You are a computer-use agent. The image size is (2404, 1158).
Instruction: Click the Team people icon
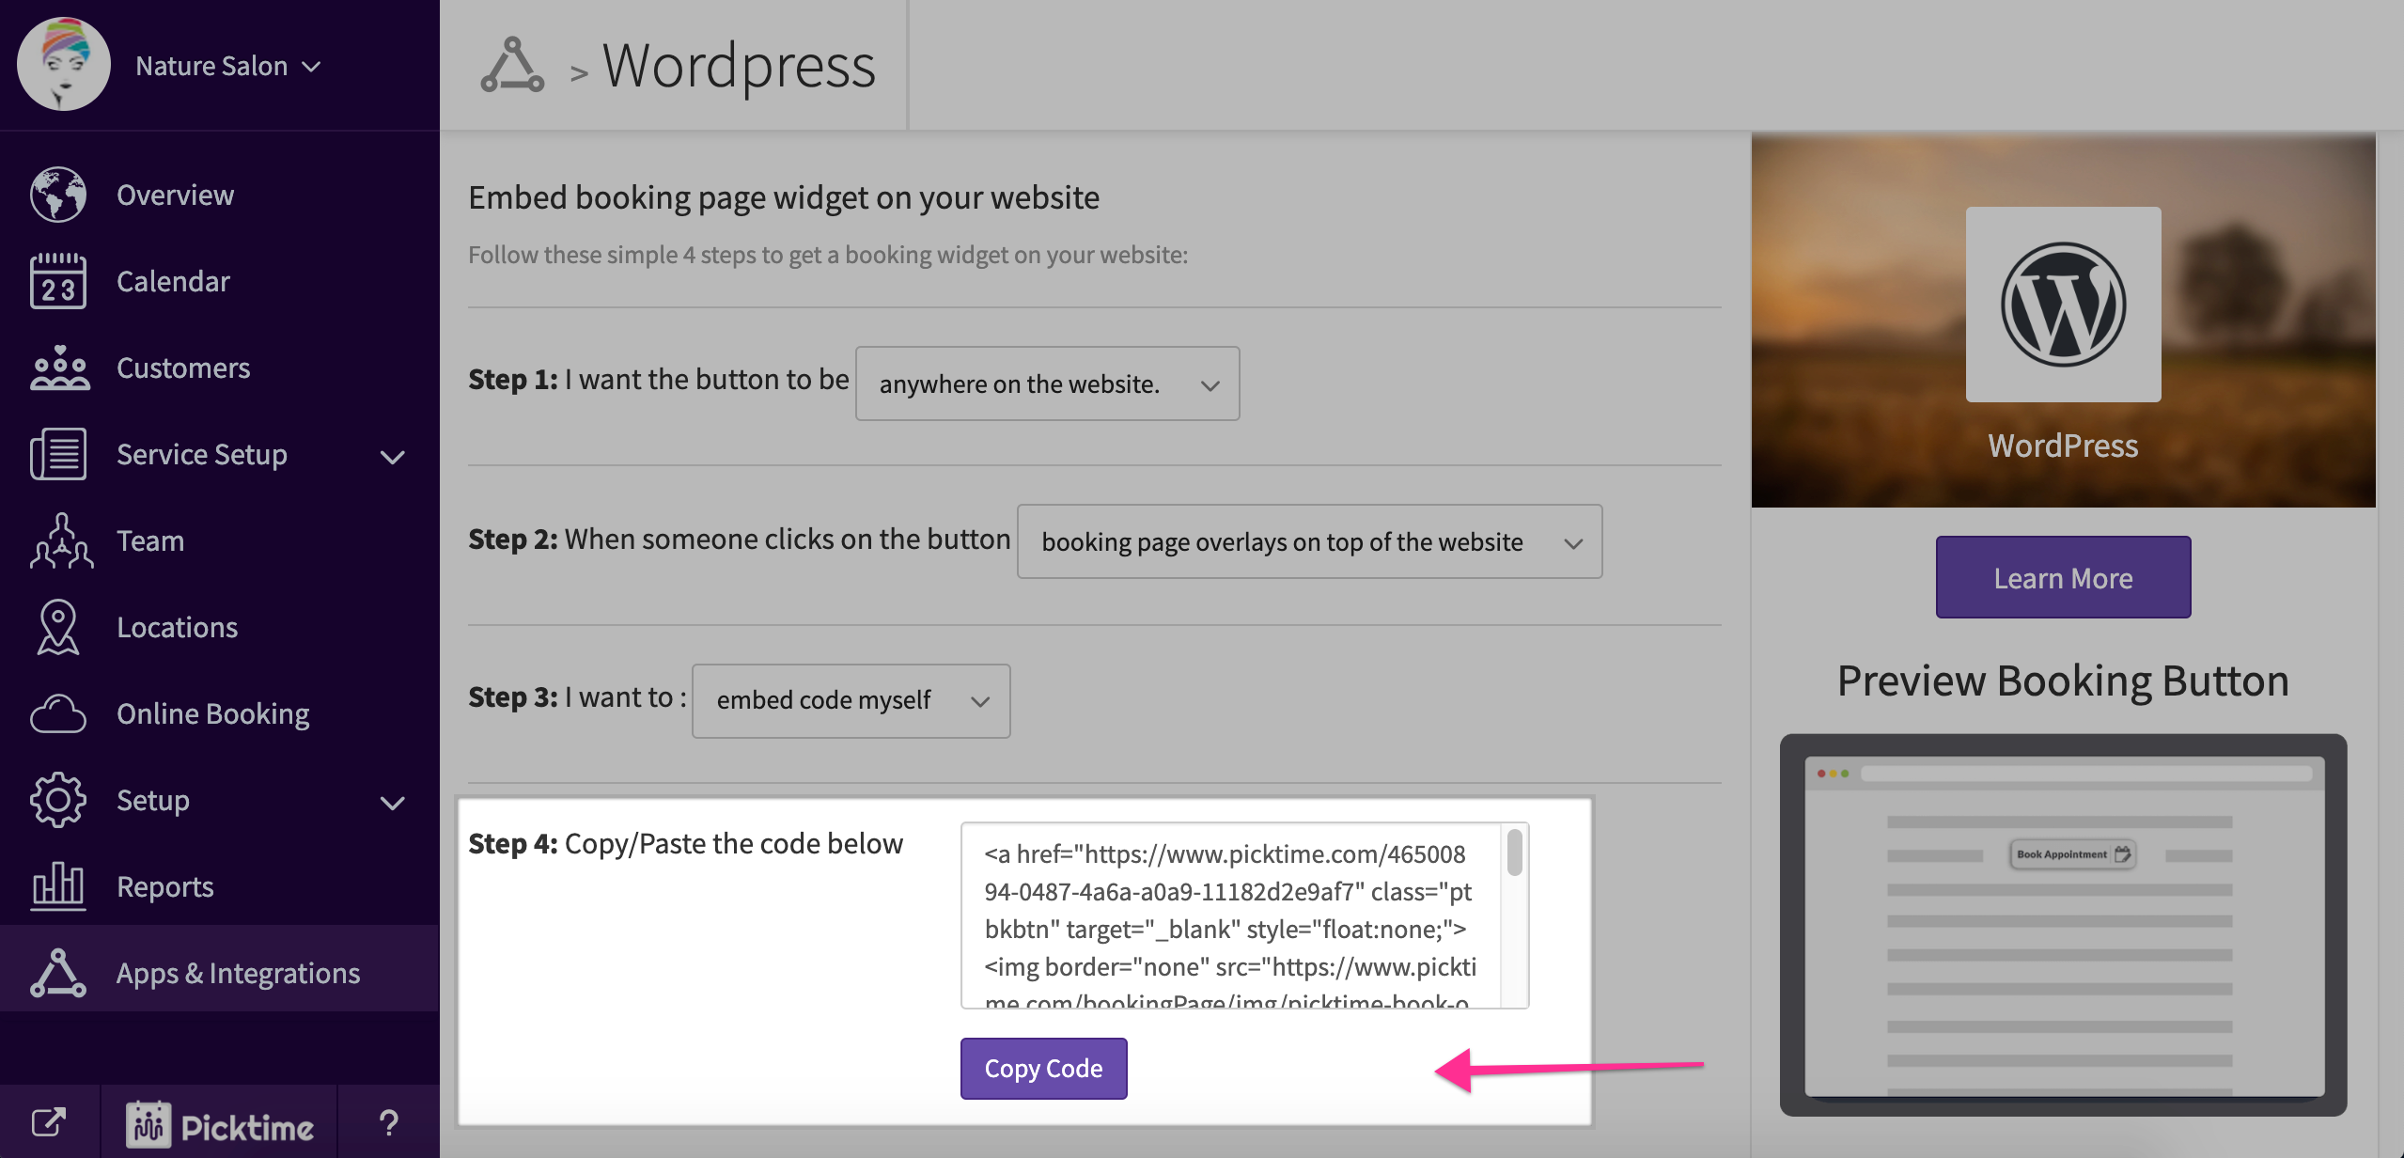click(x=60, y=540)
